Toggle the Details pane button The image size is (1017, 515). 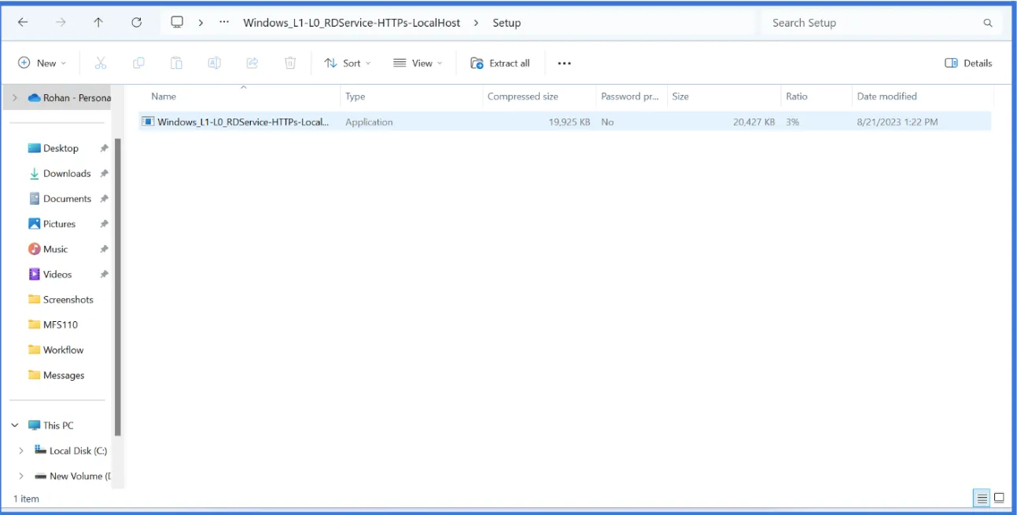pos(968,63)
